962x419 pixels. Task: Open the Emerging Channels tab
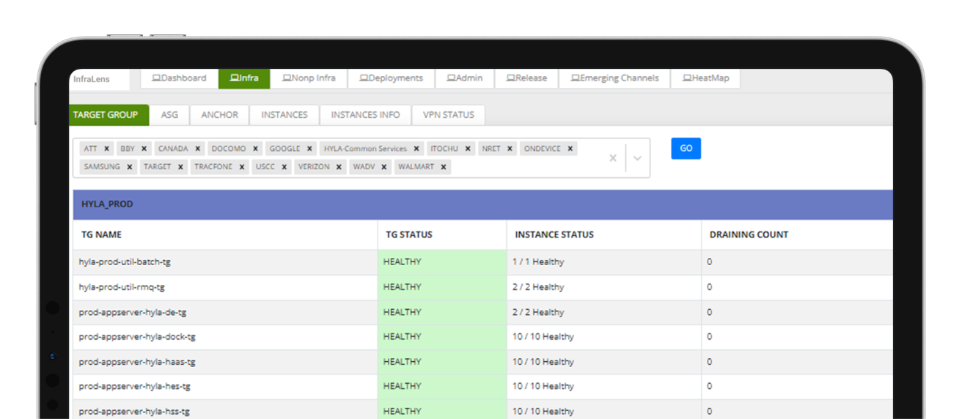(614, 78)
